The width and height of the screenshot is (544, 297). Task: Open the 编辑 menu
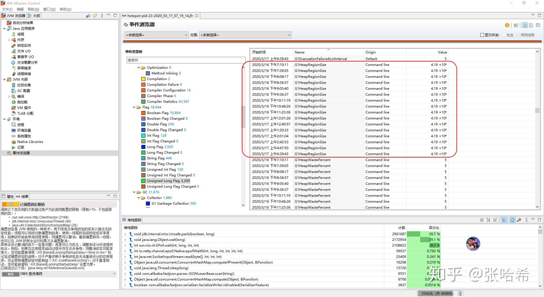coord(20,9)
